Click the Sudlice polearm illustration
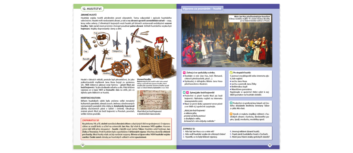 [127, 45]
